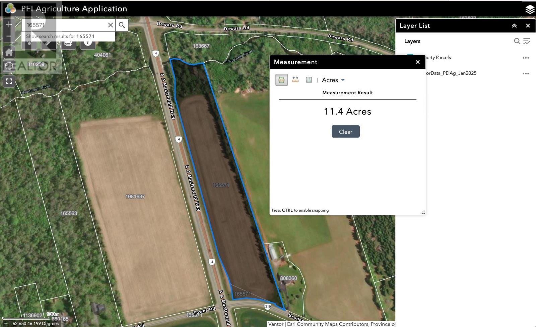536x327 pixels.
Task: Select the distance measurement tool
Action: click(295, 79)
